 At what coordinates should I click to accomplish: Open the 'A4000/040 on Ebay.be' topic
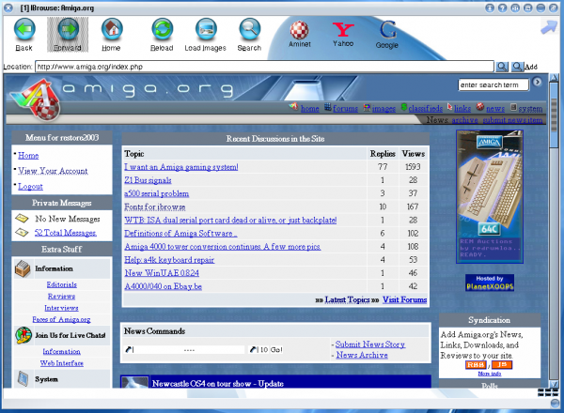click(x=163, y=286)
